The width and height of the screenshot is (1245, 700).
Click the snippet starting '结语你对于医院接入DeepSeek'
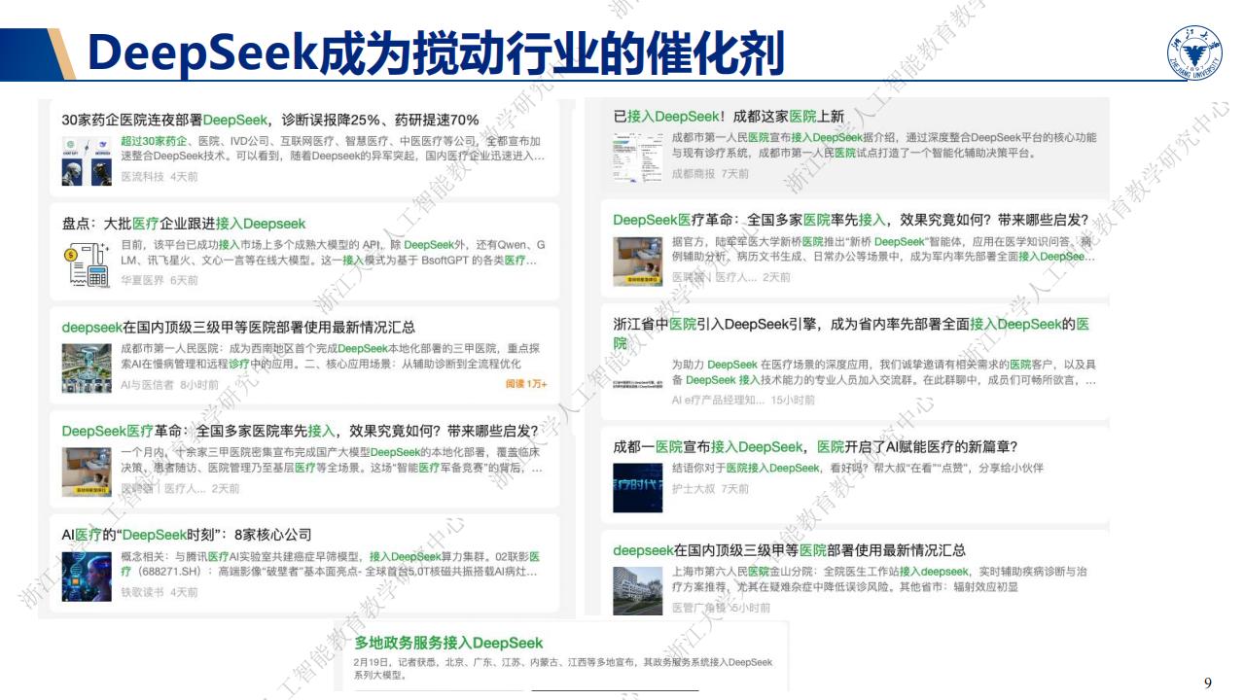tap(857, 468)
